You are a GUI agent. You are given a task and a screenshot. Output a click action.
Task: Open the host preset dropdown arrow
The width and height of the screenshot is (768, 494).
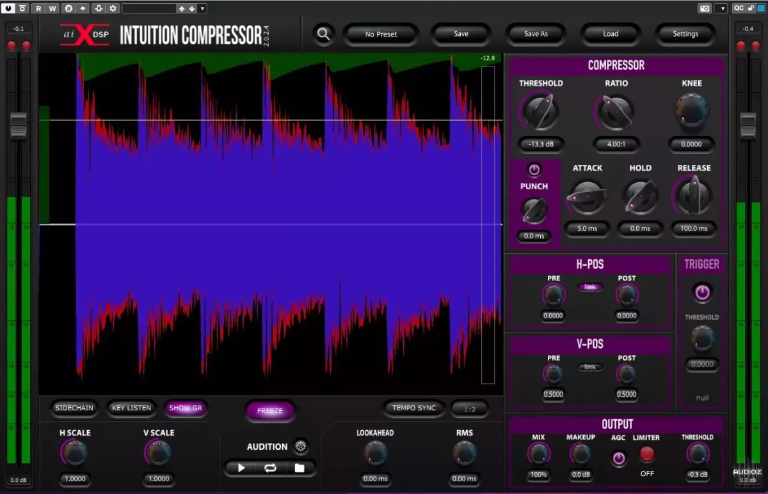coord(203,8)
